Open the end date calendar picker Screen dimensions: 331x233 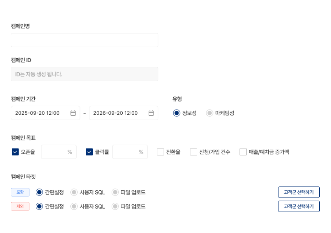(x=151, y=113)
